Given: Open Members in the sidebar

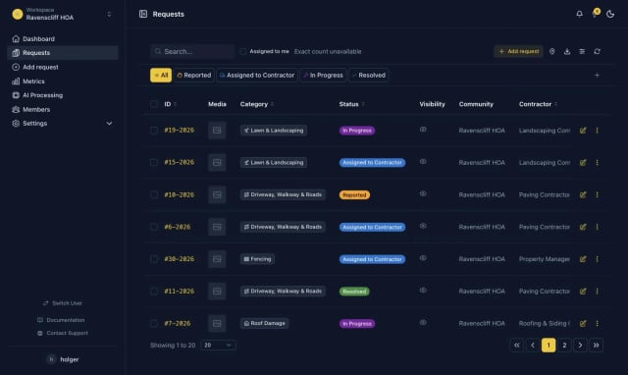Looking at the screenshot, I should [62, 109].
